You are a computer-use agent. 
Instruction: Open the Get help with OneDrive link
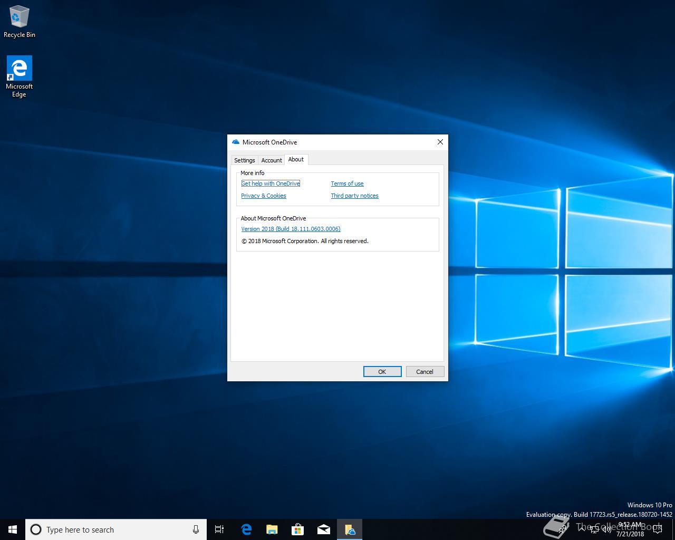pos(271,184)
